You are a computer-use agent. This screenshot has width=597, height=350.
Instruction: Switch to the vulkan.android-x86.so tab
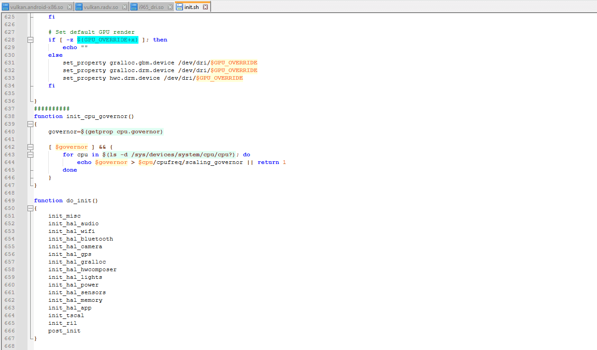(x=37, y=7)
